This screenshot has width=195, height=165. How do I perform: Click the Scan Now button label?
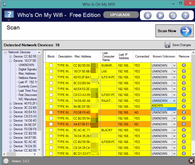click(167, 31)
